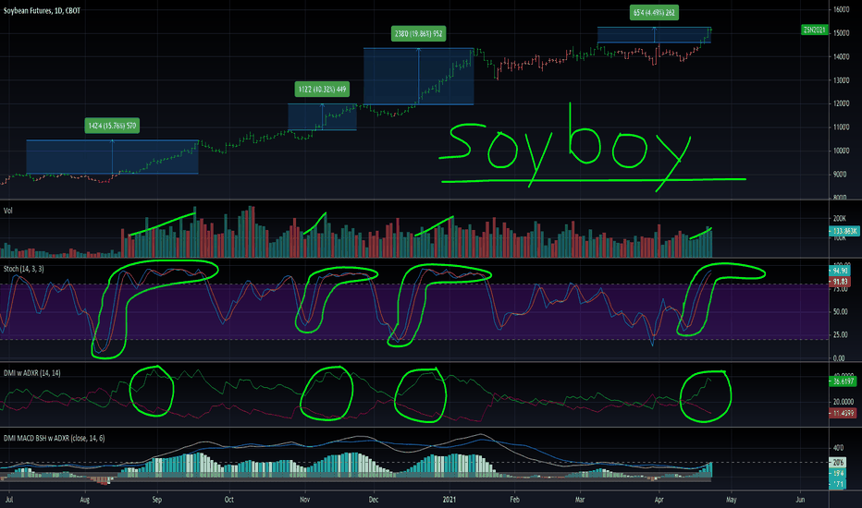The image size is (862, 508).
Task: Click the 2021 time axis label
Action: point(449,500)
